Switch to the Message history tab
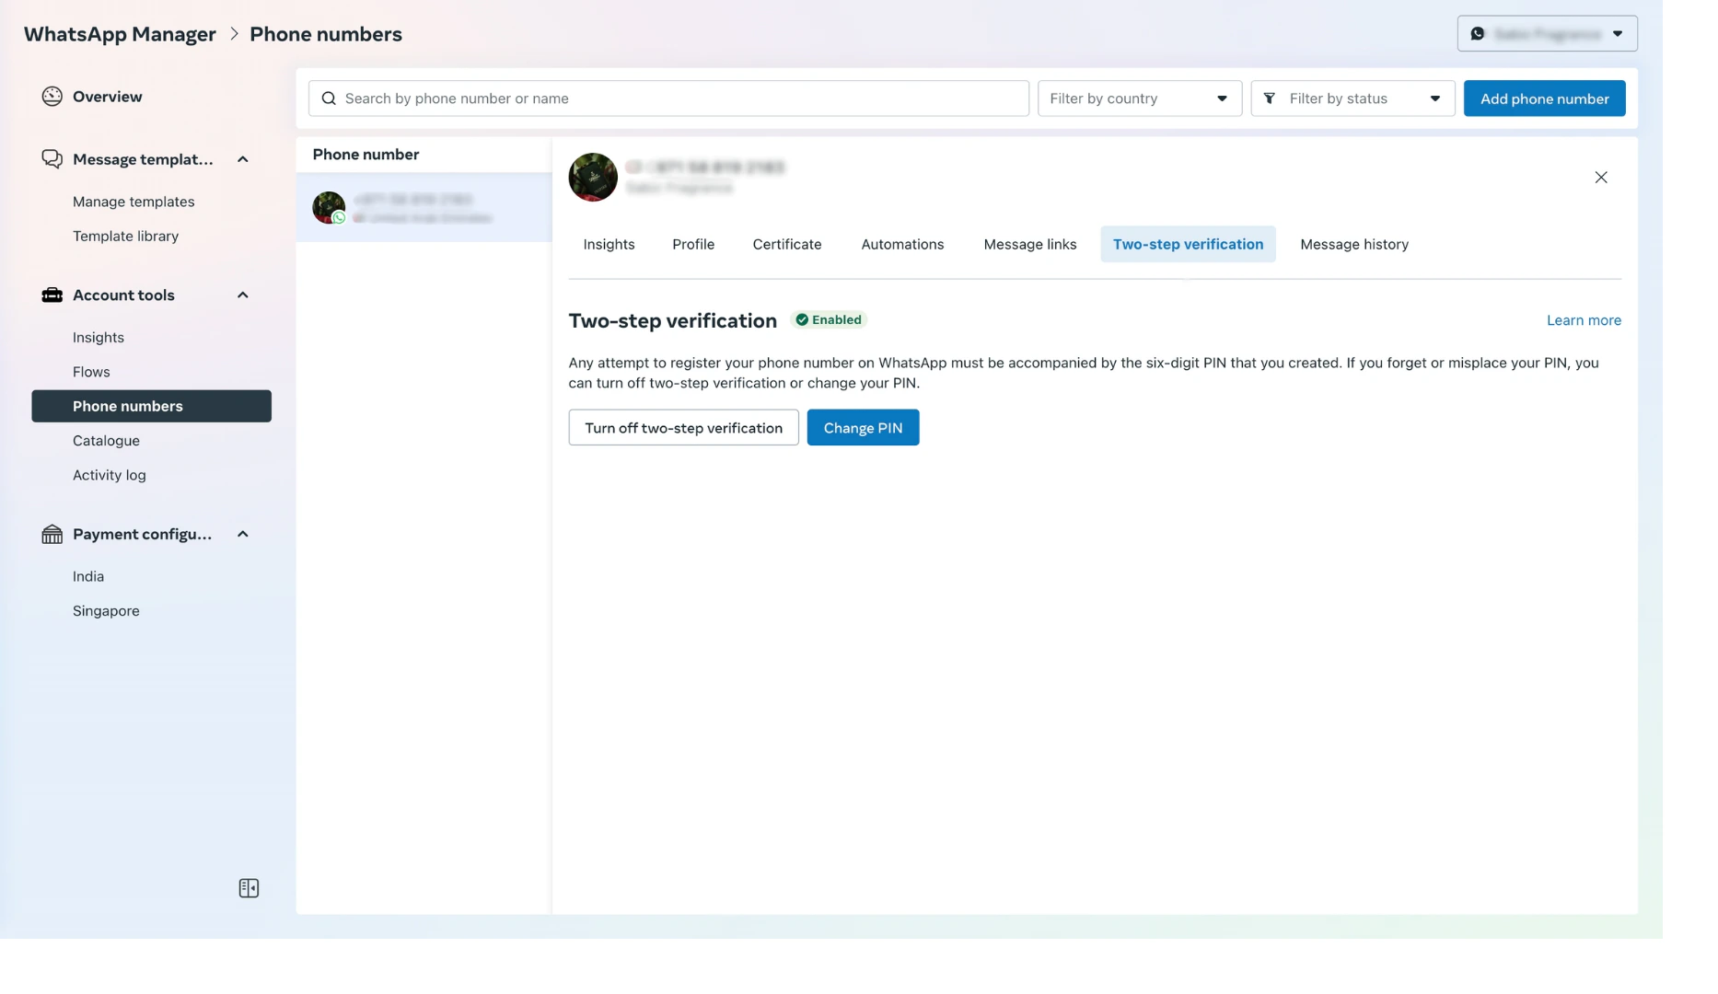 pyautogui.click(x=1354, y=244)
